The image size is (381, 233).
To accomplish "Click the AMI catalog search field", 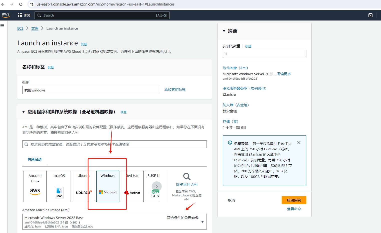I will (x=114, y=144).
